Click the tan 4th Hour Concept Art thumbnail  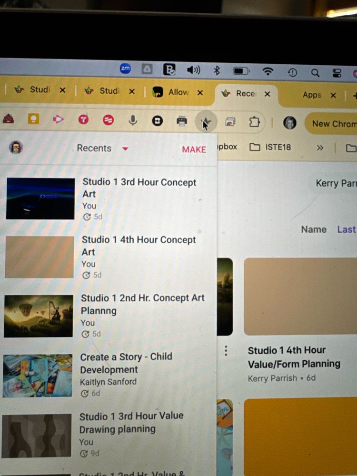point(40,257)
